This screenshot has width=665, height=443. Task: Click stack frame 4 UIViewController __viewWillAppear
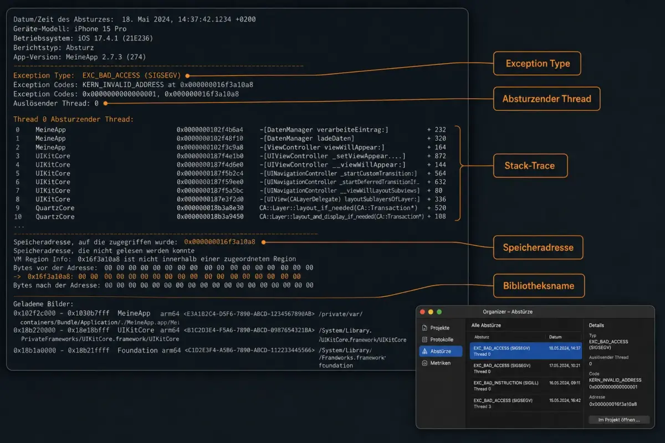(231, 164)
